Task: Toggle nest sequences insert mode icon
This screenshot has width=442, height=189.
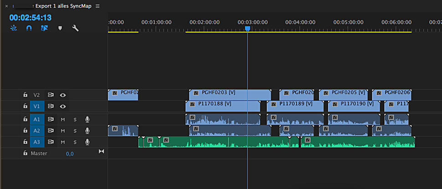Action: [14, 28]
